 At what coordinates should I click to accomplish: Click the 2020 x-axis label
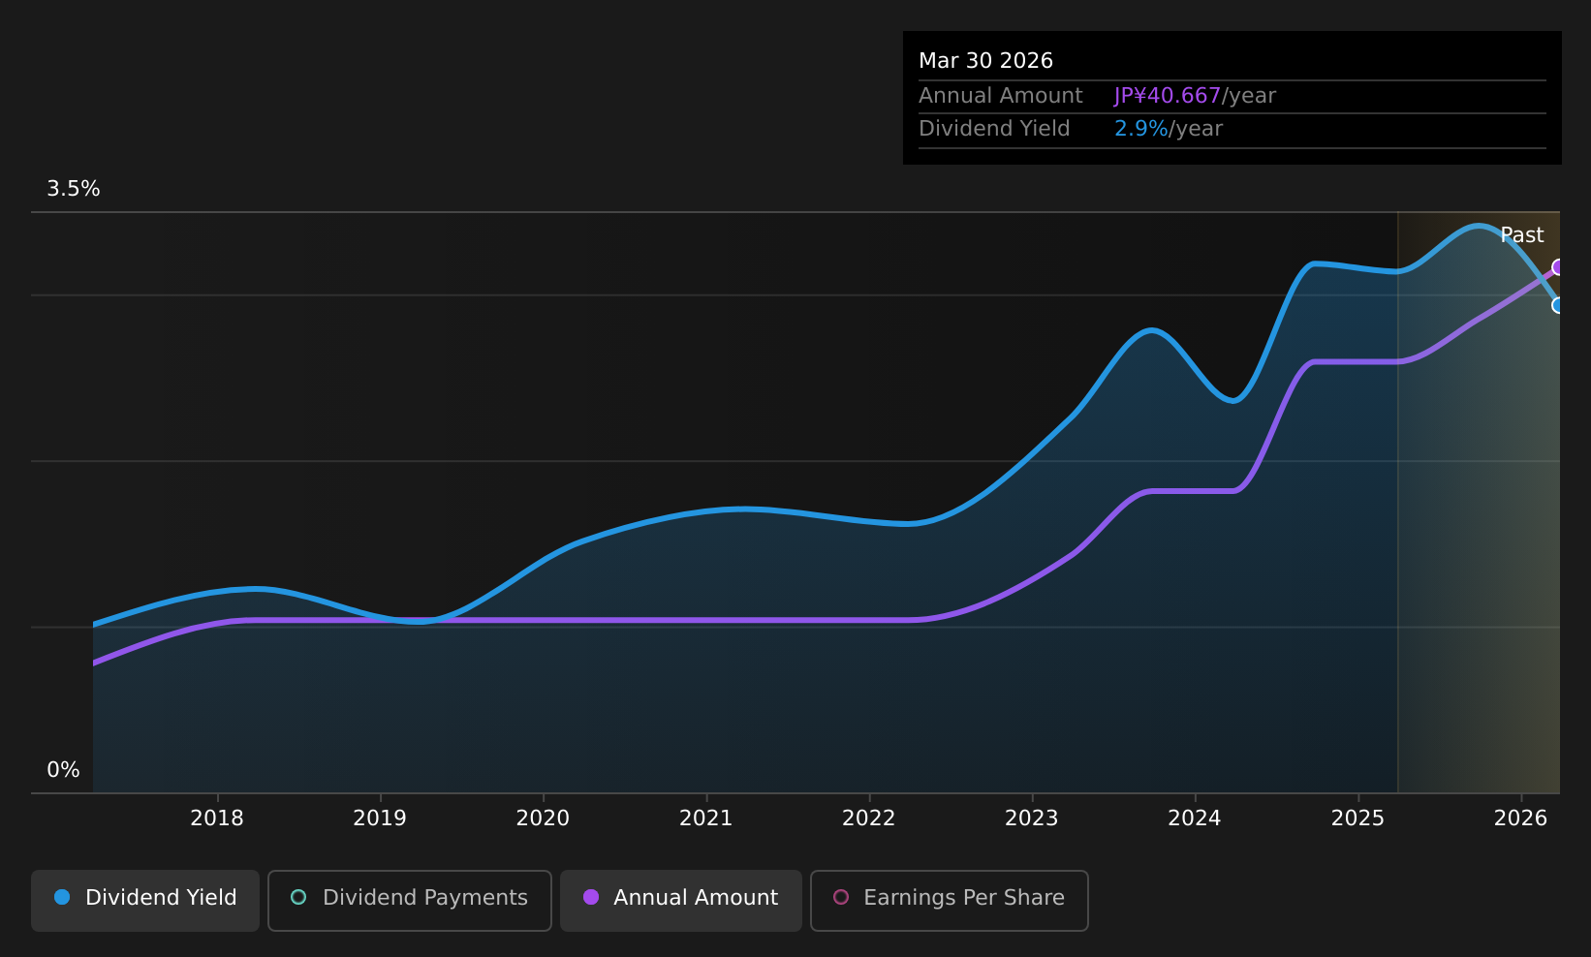pyautogui.click(x=543, y=818)
